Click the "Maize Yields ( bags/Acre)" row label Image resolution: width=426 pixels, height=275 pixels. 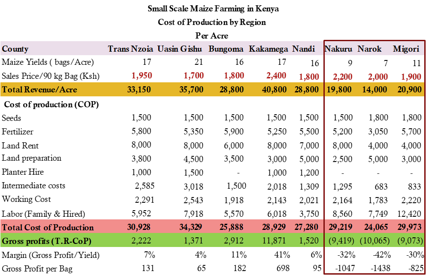tap(48, 62)
